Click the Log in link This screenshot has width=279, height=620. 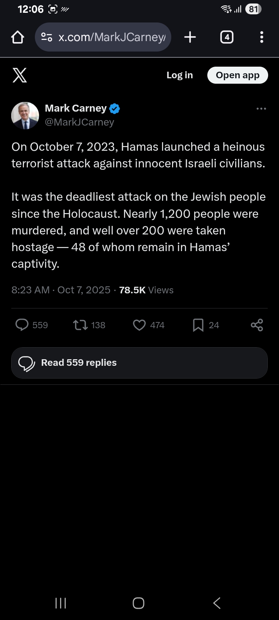pos(179,75)
